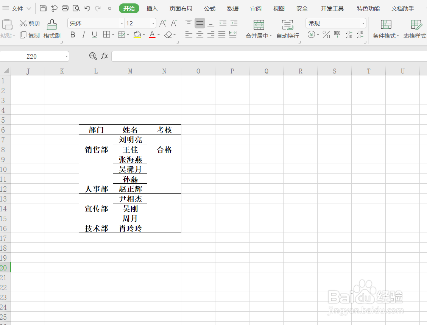Align text right

211,34
